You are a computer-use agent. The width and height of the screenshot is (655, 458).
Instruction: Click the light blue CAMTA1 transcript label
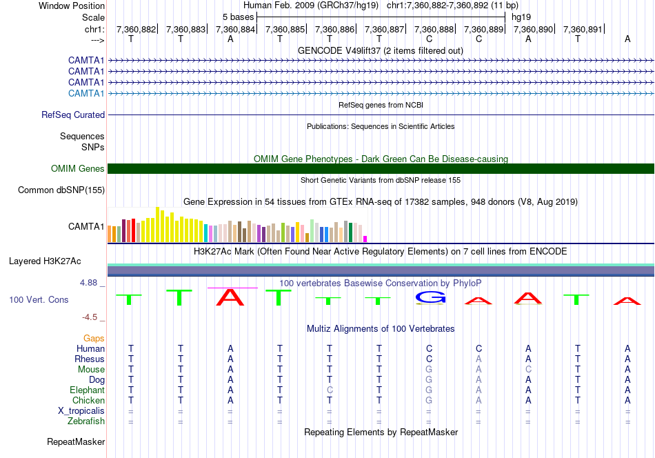pos(86,93)
